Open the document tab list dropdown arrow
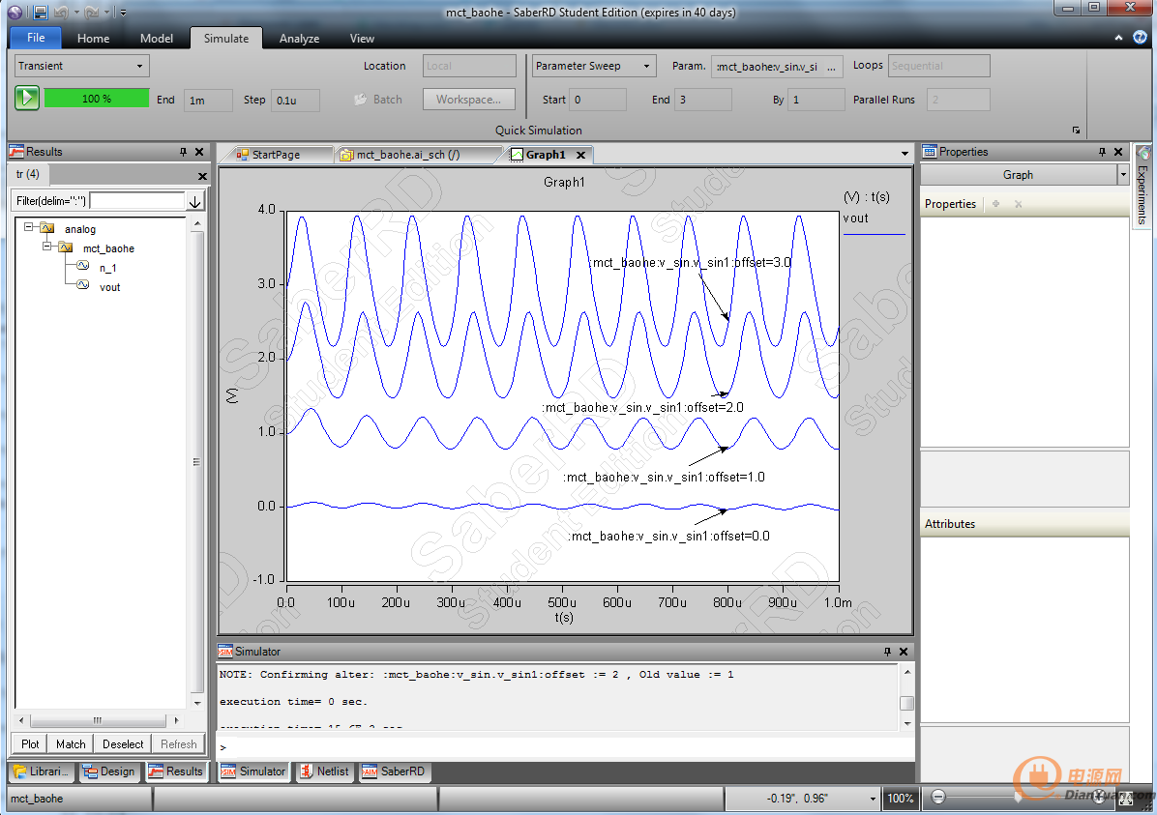Screen dimensions: 1157x815 (905, 154)
